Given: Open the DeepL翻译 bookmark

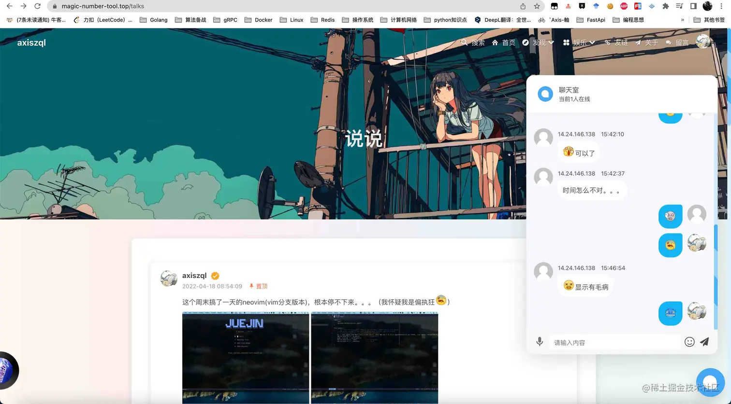Looking at the screenshot, I should click(x=503, y=20).
